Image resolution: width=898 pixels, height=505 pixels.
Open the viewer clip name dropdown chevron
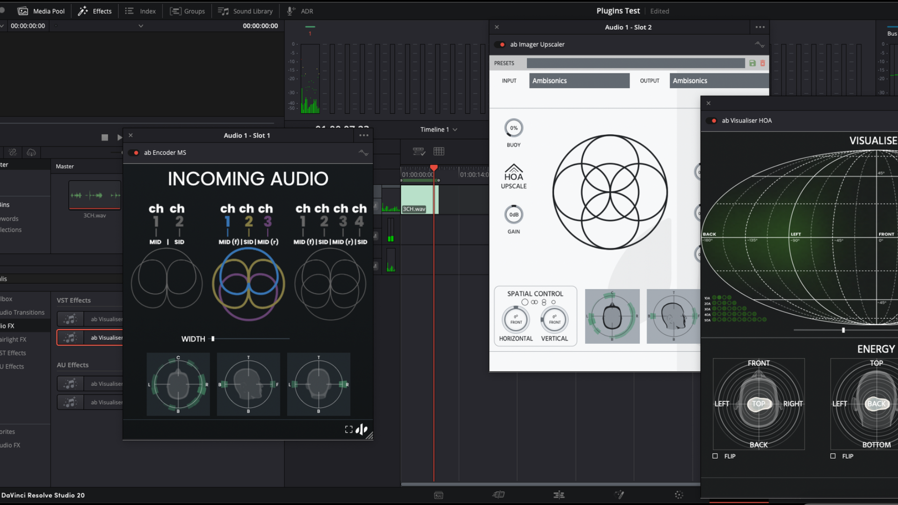(x=141, y=26)
